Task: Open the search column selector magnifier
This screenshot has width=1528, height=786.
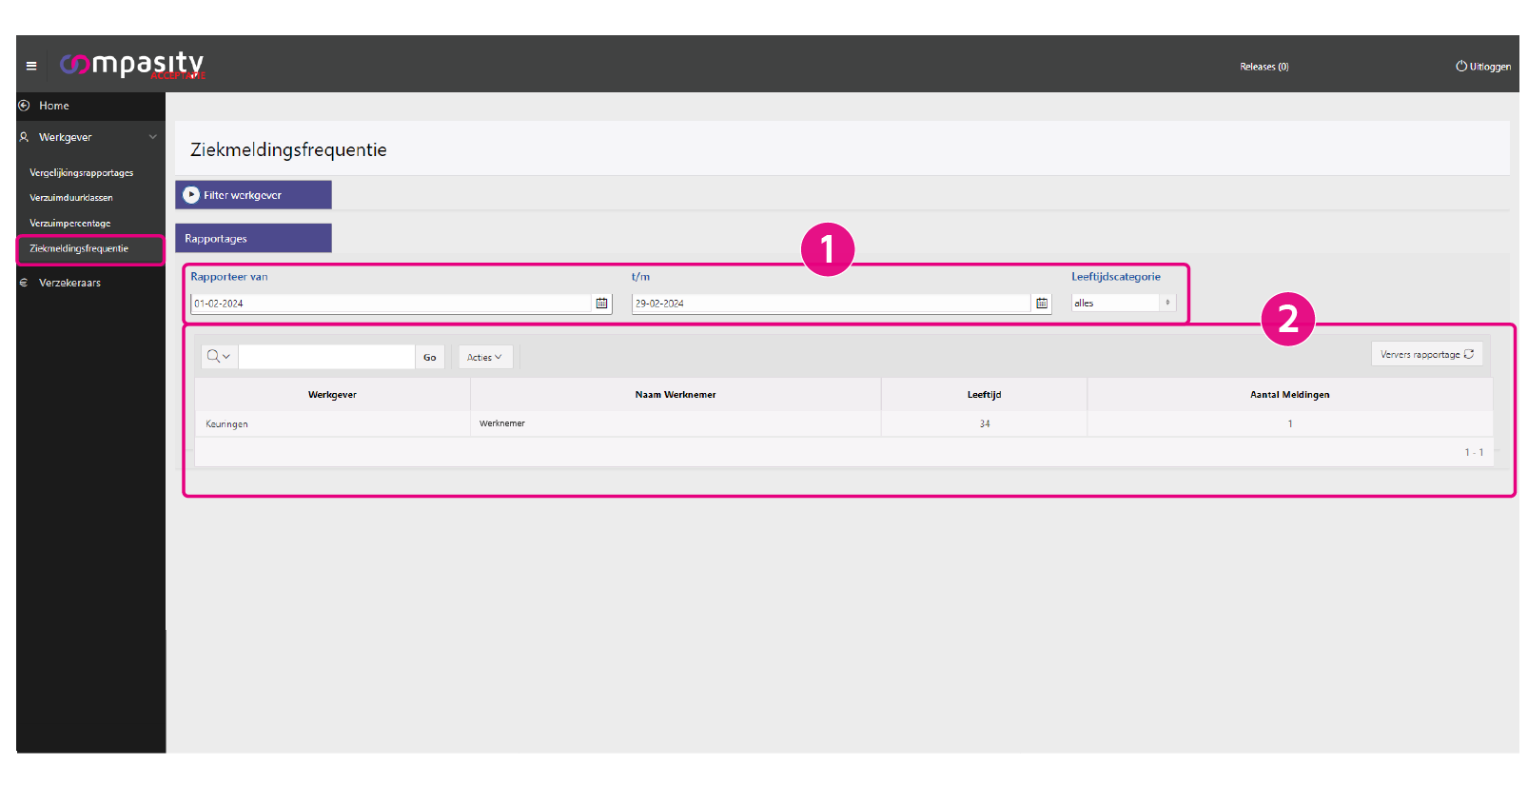Action: (219, 357)
